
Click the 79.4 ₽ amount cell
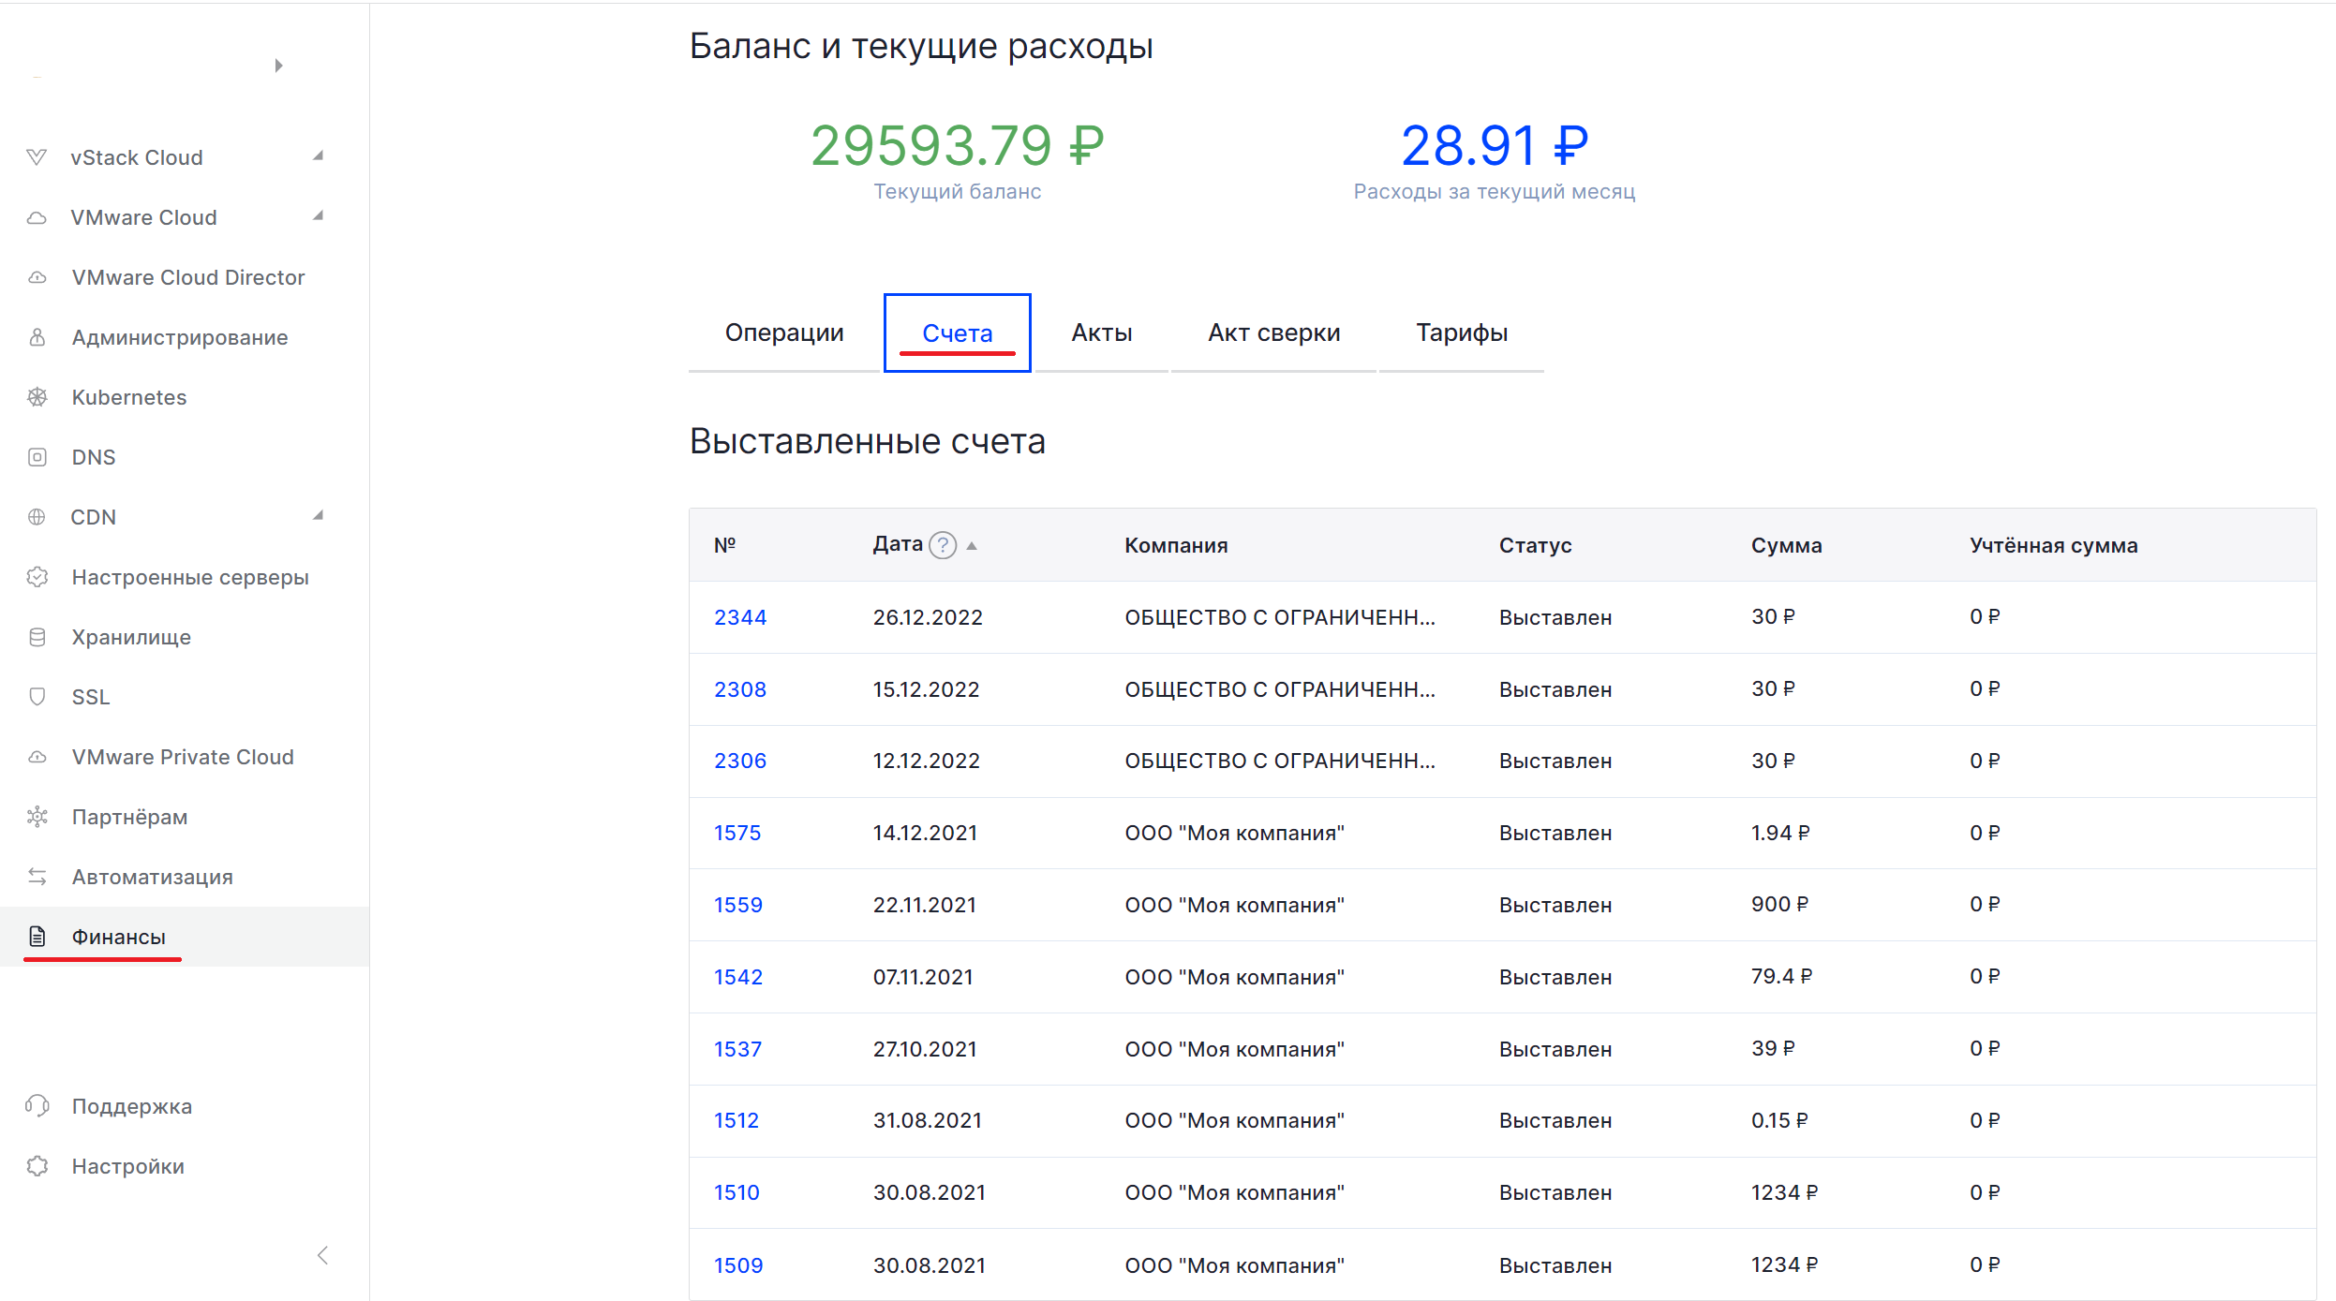pos(1781,976)
